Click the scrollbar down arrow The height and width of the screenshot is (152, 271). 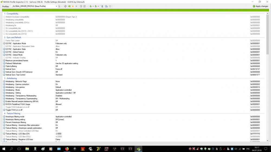(x=267, y=140)
